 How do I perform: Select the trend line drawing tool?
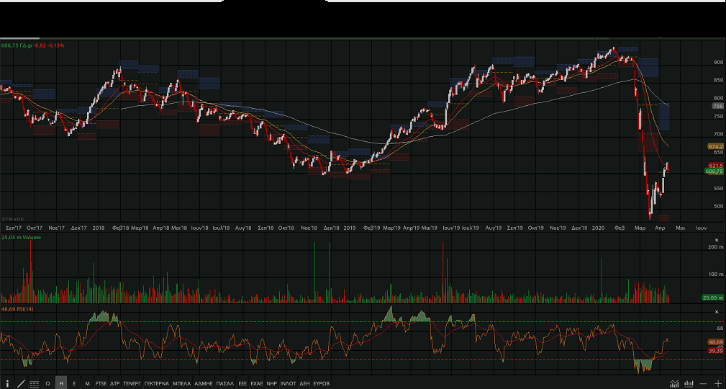click(21, 383)
